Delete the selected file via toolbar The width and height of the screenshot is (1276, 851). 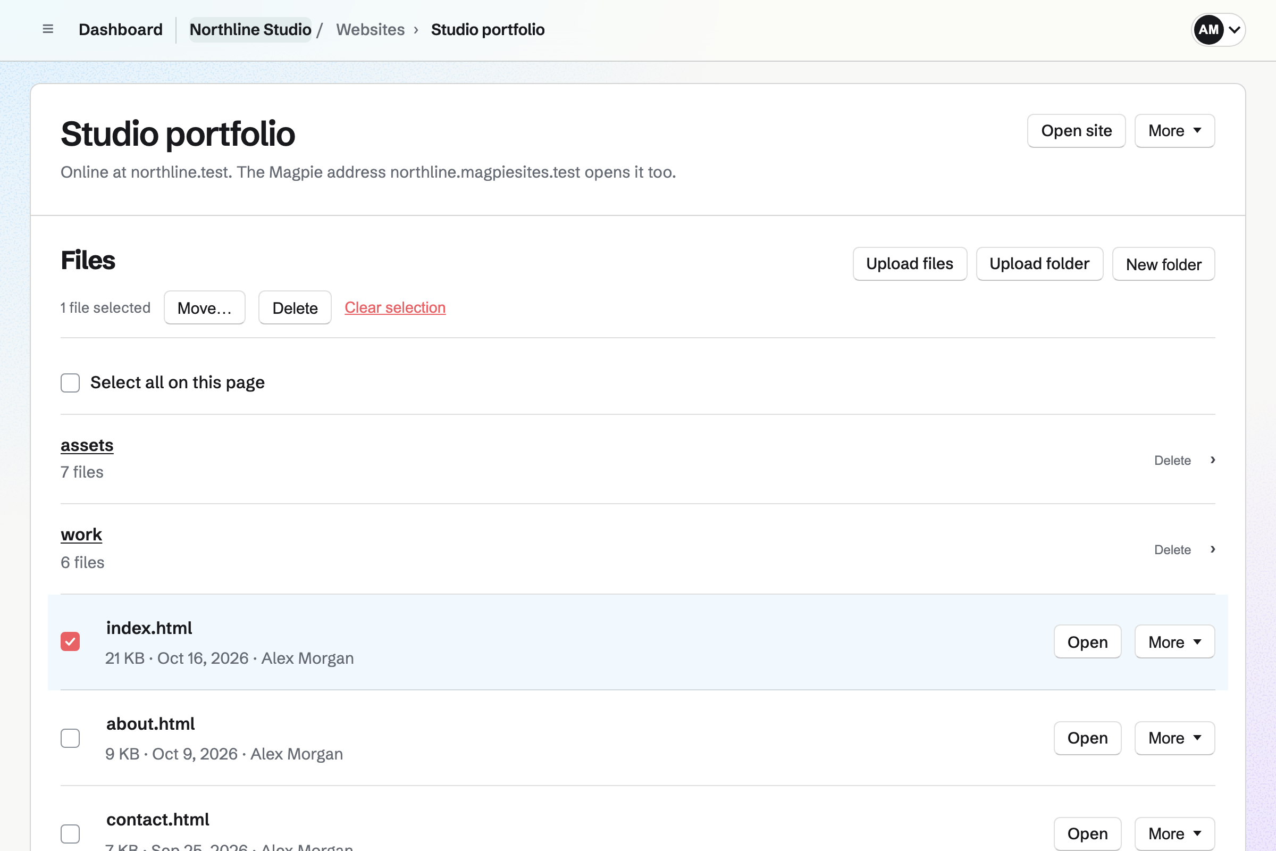point(295,308)
